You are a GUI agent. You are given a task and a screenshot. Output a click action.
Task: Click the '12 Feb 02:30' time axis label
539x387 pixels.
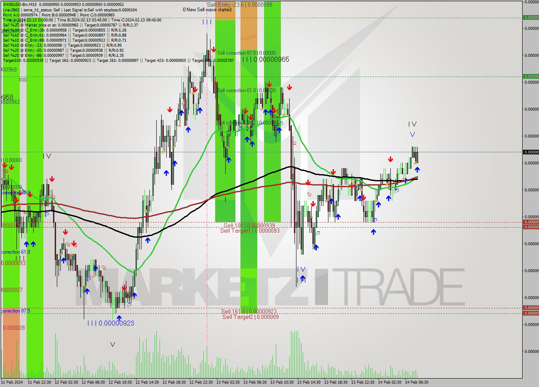click(67, 382)
